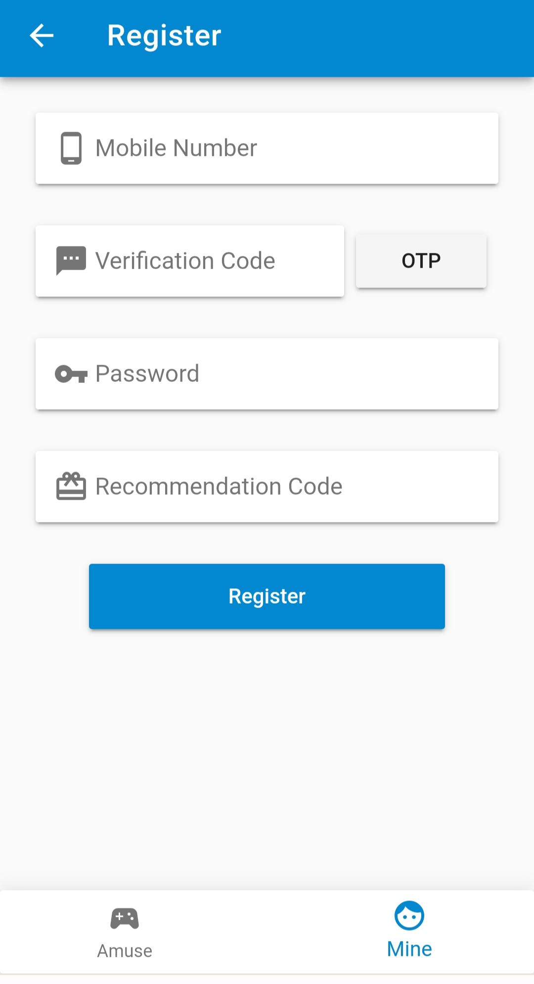Viewport: 534px width, 984px height.
Task: Click the key icon beside Password
Action: point(71,374)
